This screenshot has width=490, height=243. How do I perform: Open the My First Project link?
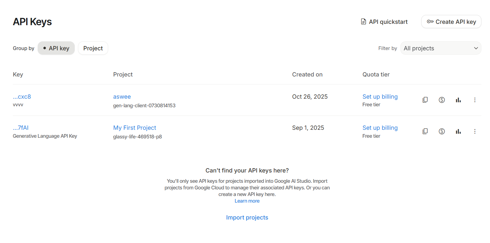click(135, 128)
